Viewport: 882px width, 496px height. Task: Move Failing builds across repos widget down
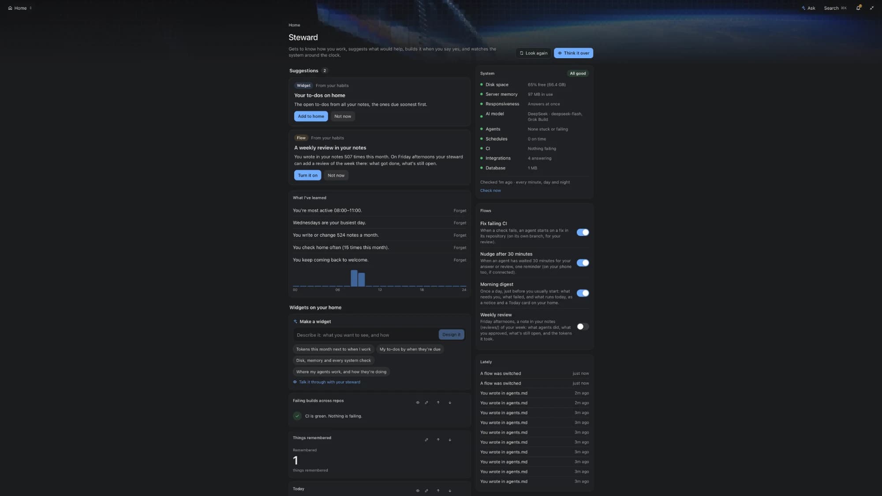click(x=450, y=403)
